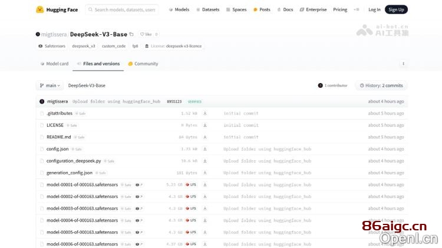Copy model name with the copy icon

coord(131,34)
